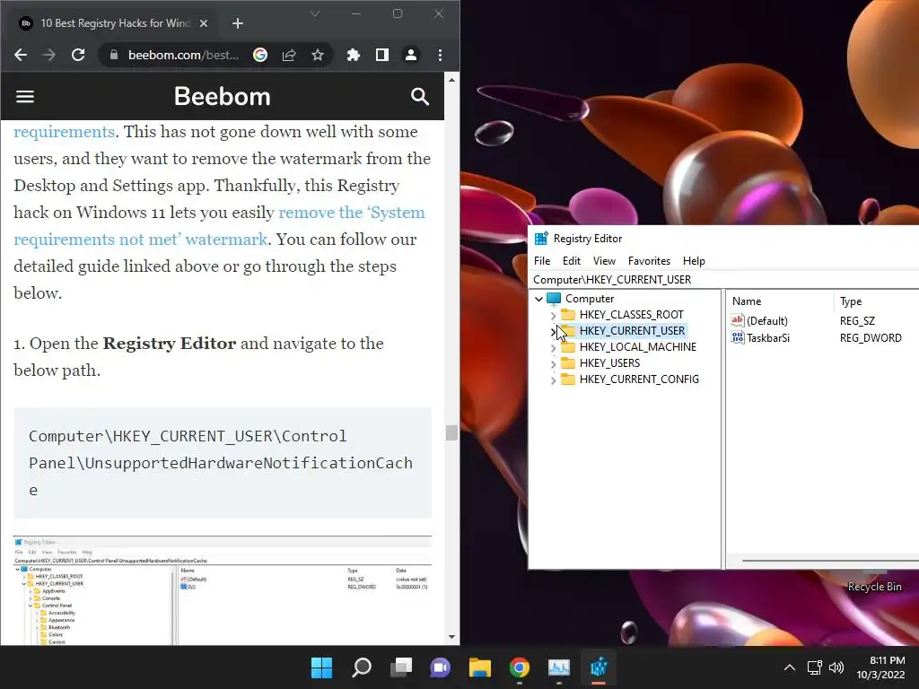The height and width of the screenshot is (689, 919).
Task: Click Registry Editor address bar path
Action: click(724, 280)
